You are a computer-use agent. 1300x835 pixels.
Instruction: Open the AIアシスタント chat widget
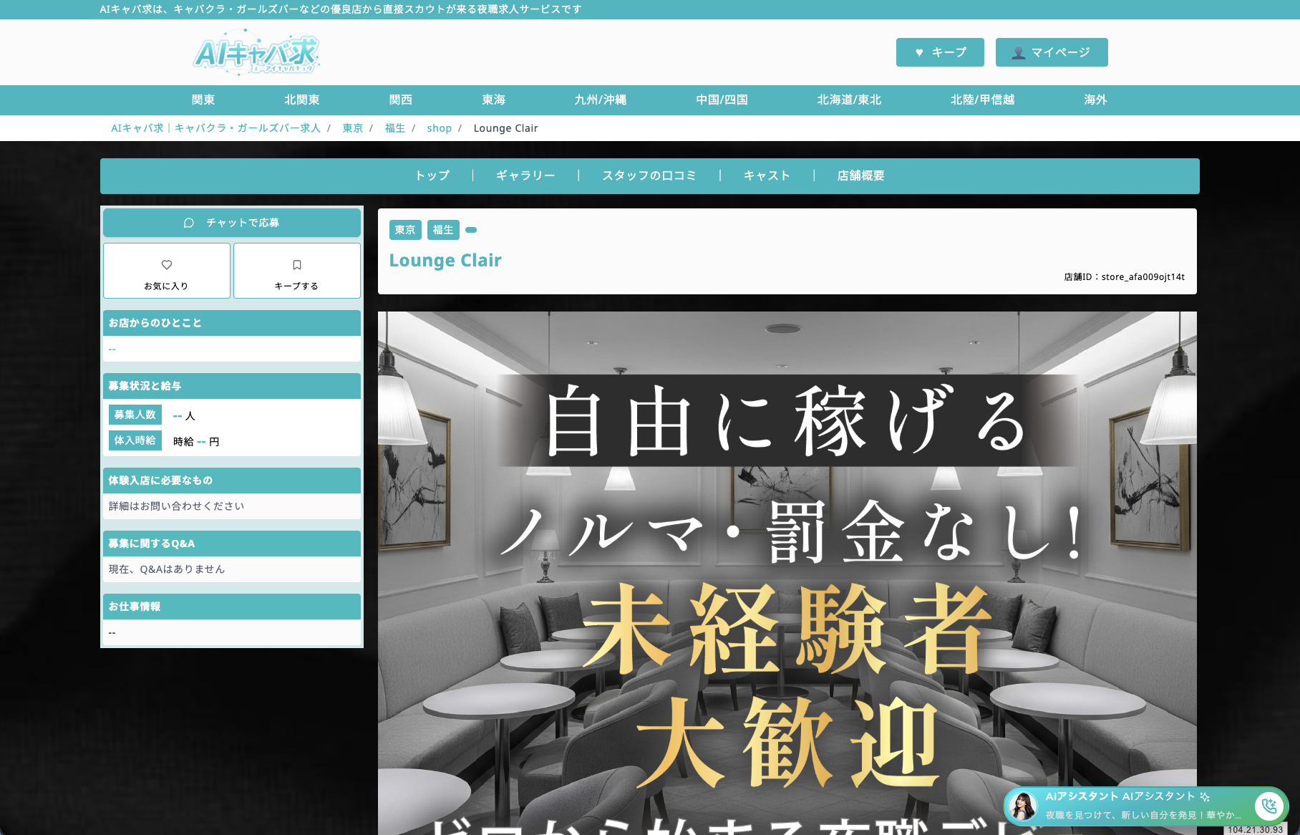(1145, 806)
